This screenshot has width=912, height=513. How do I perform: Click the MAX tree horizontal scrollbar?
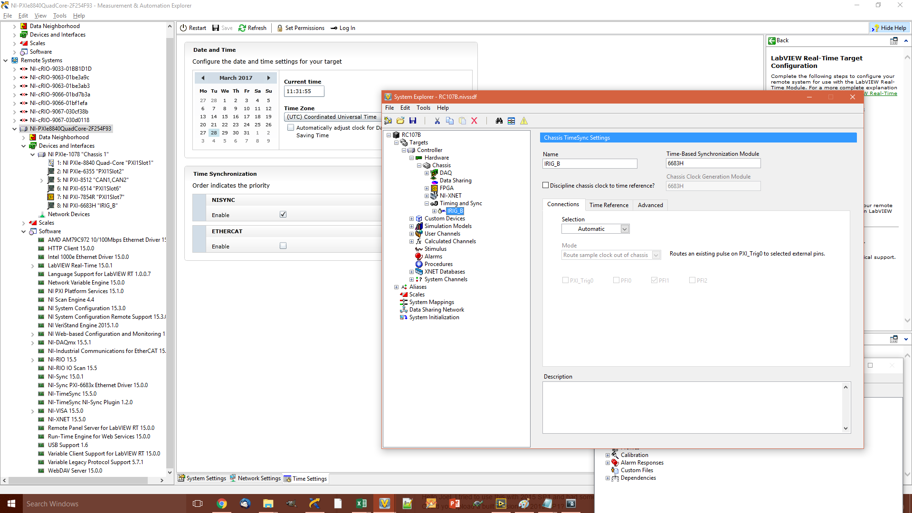click(x=78, y=480)
